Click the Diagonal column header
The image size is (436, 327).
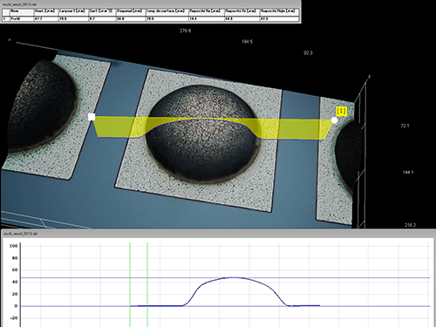pos(131,11)
